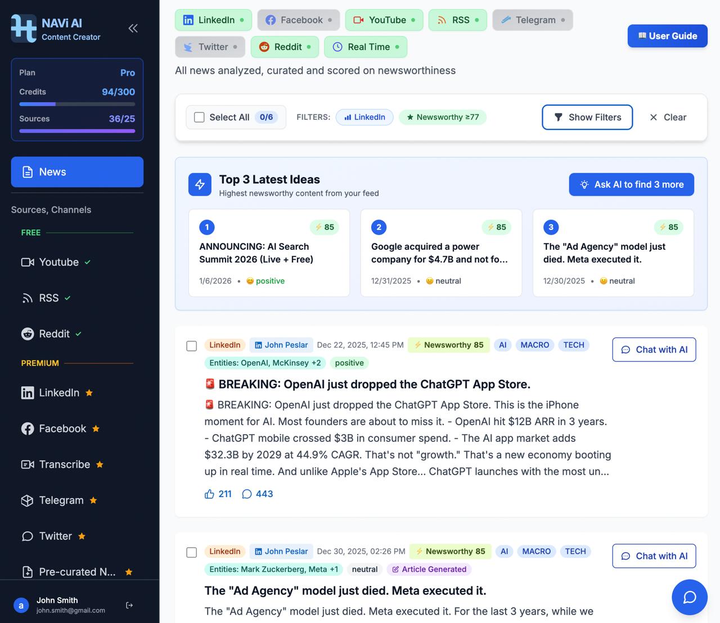The width and height of the screenshot is (720, 623).
Task: Remove the LinkedIn filter chip
Action: 364,117
